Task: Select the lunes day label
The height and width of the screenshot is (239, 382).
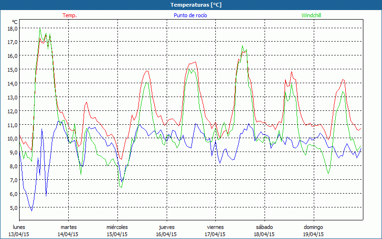Action: point(19,227)
